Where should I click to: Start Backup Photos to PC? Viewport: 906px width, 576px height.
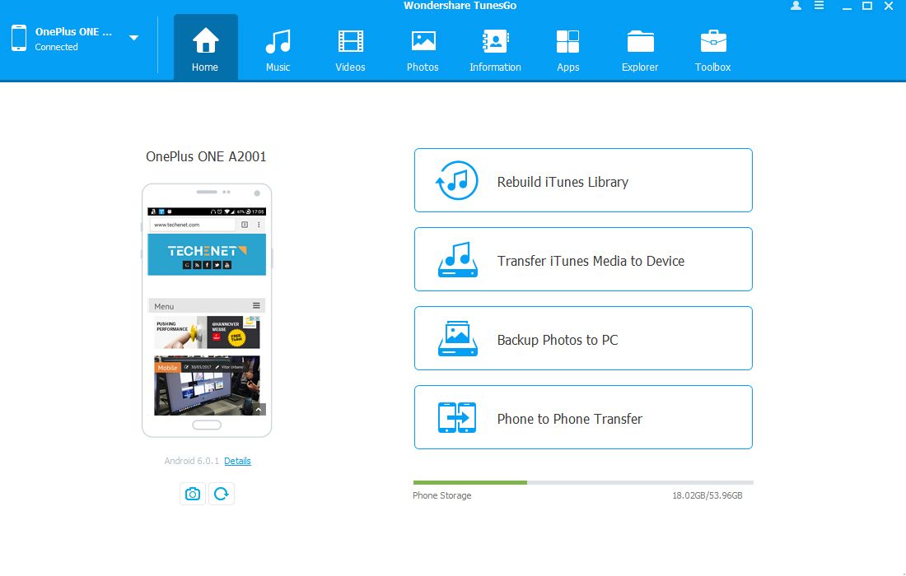pyautogui.click(x=583, y=339)
